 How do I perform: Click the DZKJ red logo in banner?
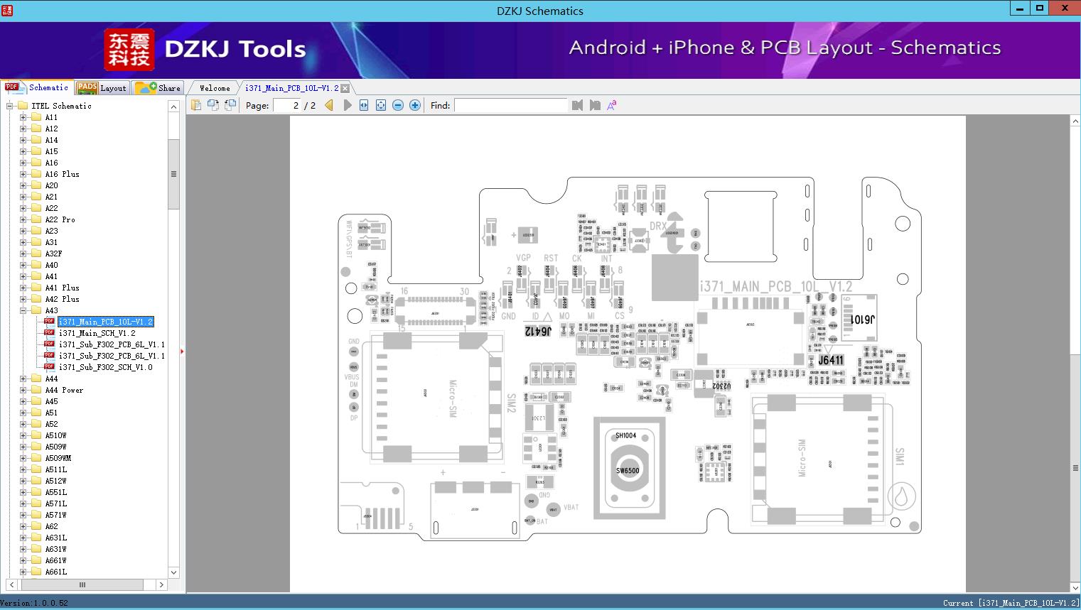point(129,50)
